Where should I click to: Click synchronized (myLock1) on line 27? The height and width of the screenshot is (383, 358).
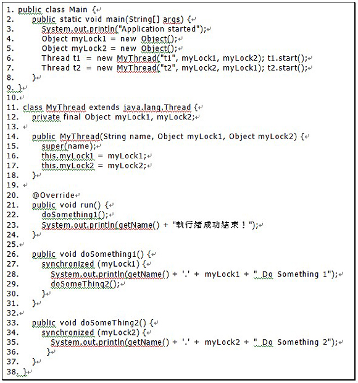coord(90,264)
